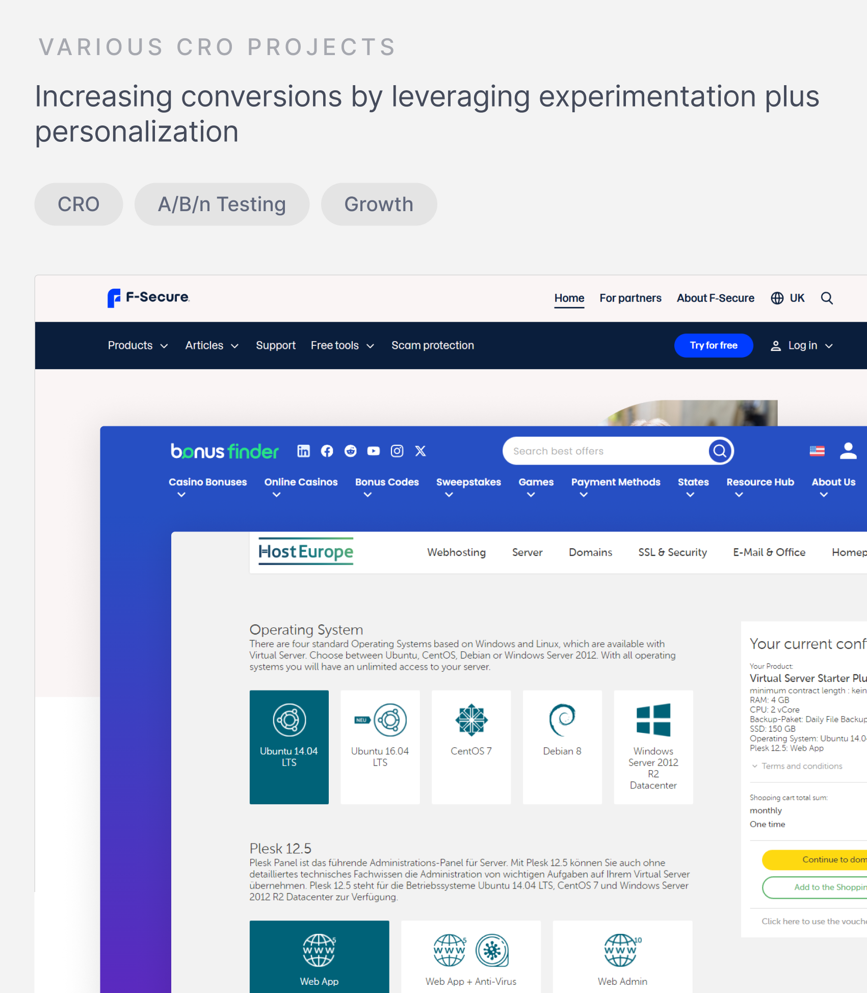Click the Try for free button
Image resolution: width=867 pixels, height=993 pixels.
pyautogui.click(x=714, y=346)
